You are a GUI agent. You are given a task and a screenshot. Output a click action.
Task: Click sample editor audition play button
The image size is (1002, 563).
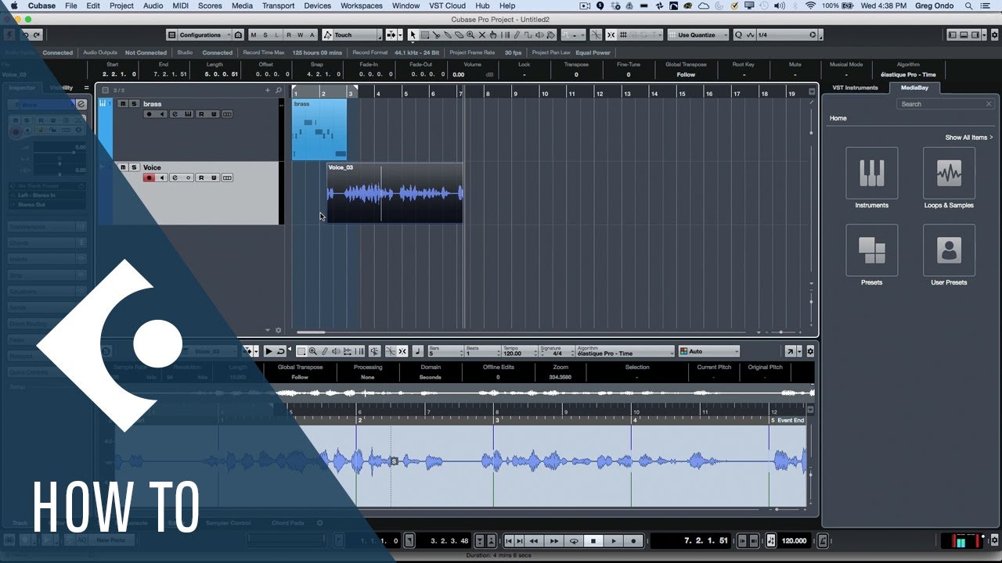(269, 351)
